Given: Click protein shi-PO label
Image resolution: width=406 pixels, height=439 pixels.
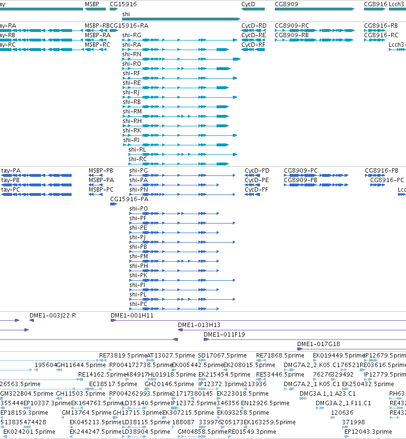Looking at the screenshot, I should coord(139,209).
